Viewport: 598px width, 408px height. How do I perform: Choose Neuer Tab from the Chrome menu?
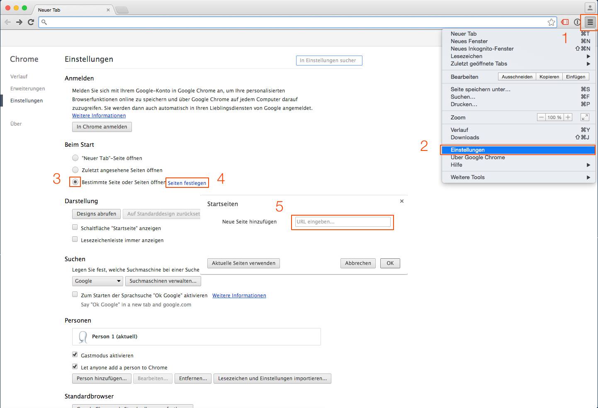tap(519, 34)
